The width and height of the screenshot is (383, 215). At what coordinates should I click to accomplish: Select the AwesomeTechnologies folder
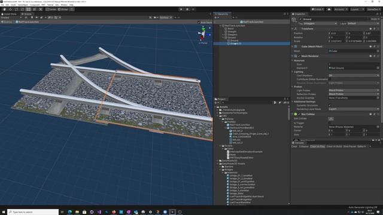[234, 113]
